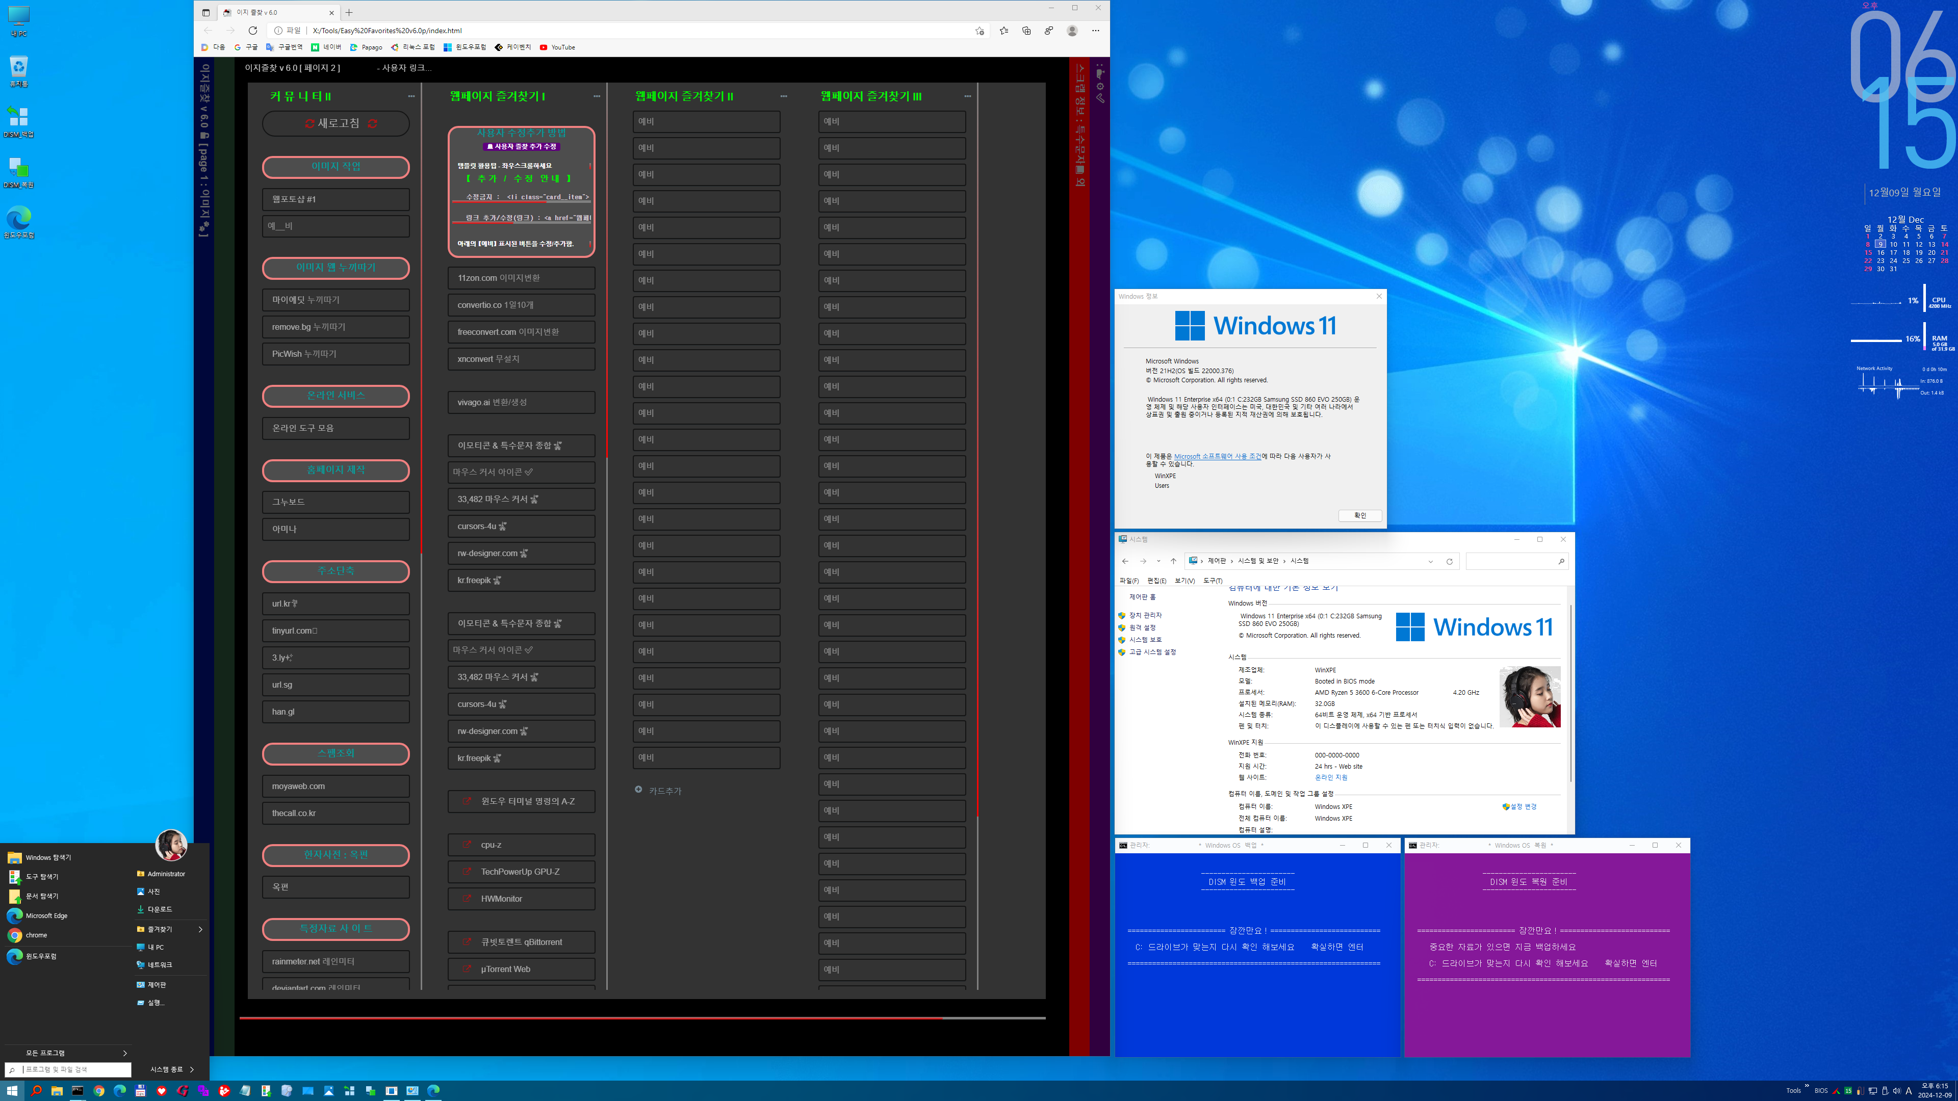
Task: Click 확인 in the Windows 정보 dialog
Action: 1360,516
